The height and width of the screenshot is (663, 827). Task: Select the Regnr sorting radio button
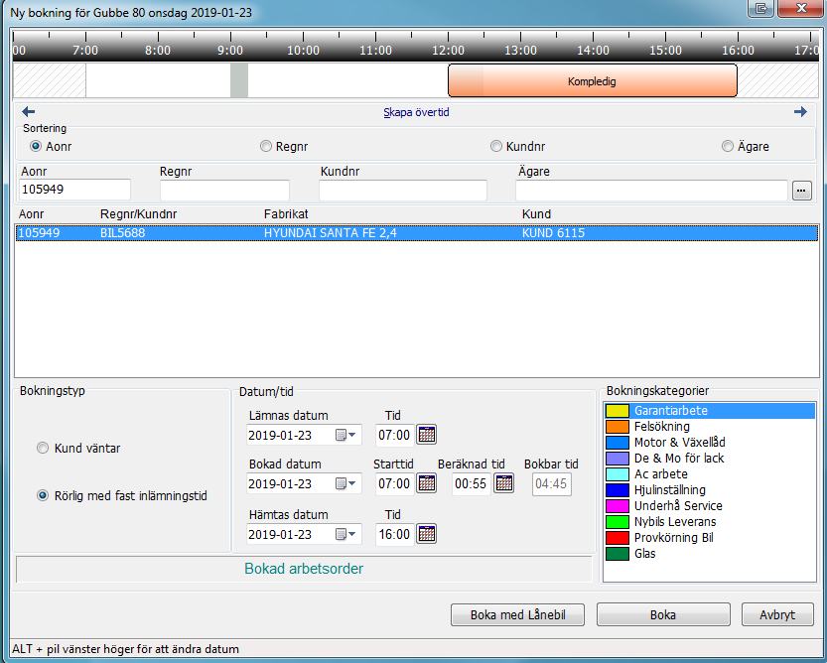point(266,146)
